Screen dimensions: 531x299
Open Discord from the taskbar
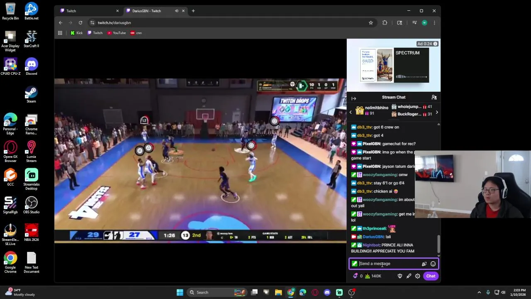pos(327,292)
